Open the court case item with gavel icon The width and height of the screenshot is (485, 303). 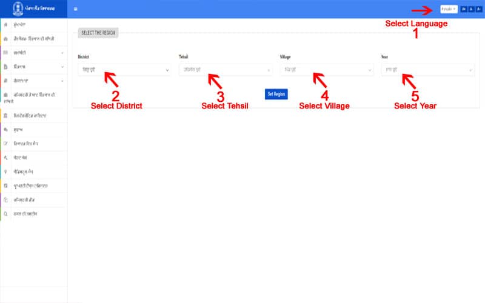point(34,158)
